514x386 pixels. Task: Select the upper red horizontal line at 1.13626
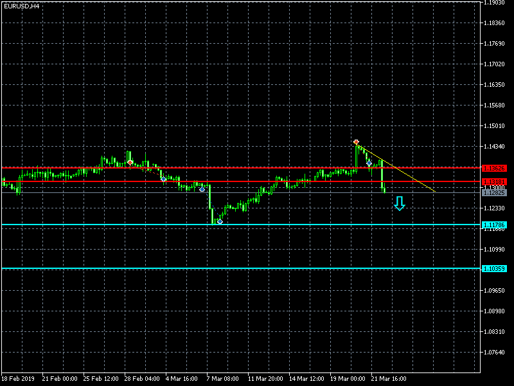click(241, 168)
